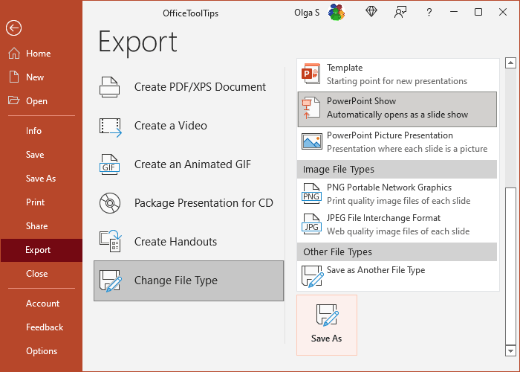Click 'PowerPoint Picture Presentation' title
520x372 pixels.
[x=390, y=135]
